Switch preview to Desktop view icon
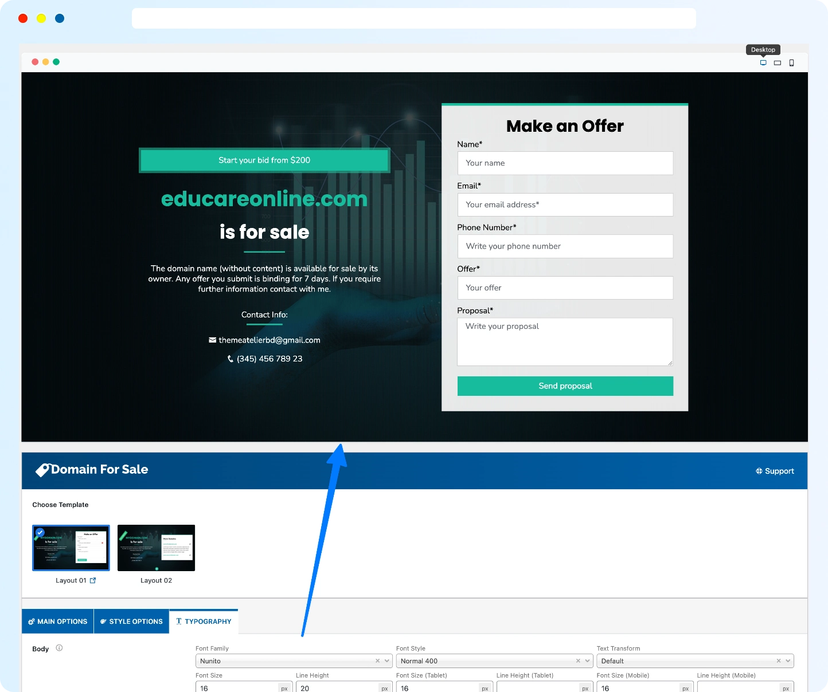828x692 pixels. coord(763,63)
